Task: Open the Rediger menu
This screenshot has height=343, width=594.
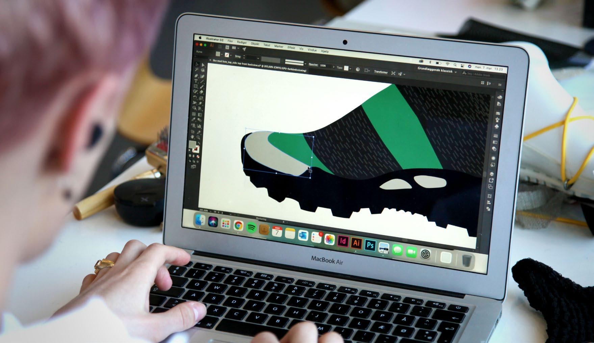Action: (242, 43)
